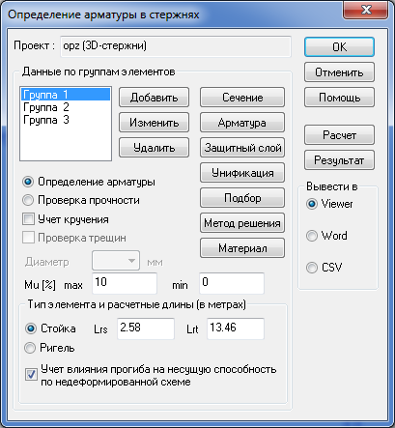Click the Материал button

coord(242,248)
